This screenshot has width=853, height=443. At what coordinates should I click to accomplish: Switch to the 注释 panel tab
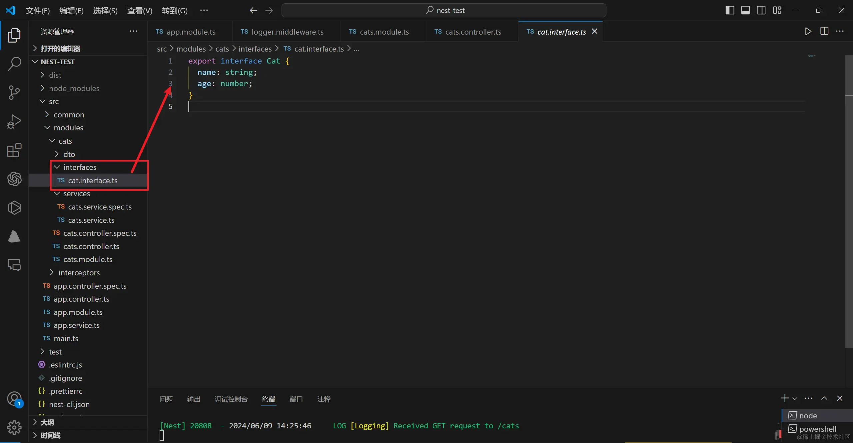324,399
